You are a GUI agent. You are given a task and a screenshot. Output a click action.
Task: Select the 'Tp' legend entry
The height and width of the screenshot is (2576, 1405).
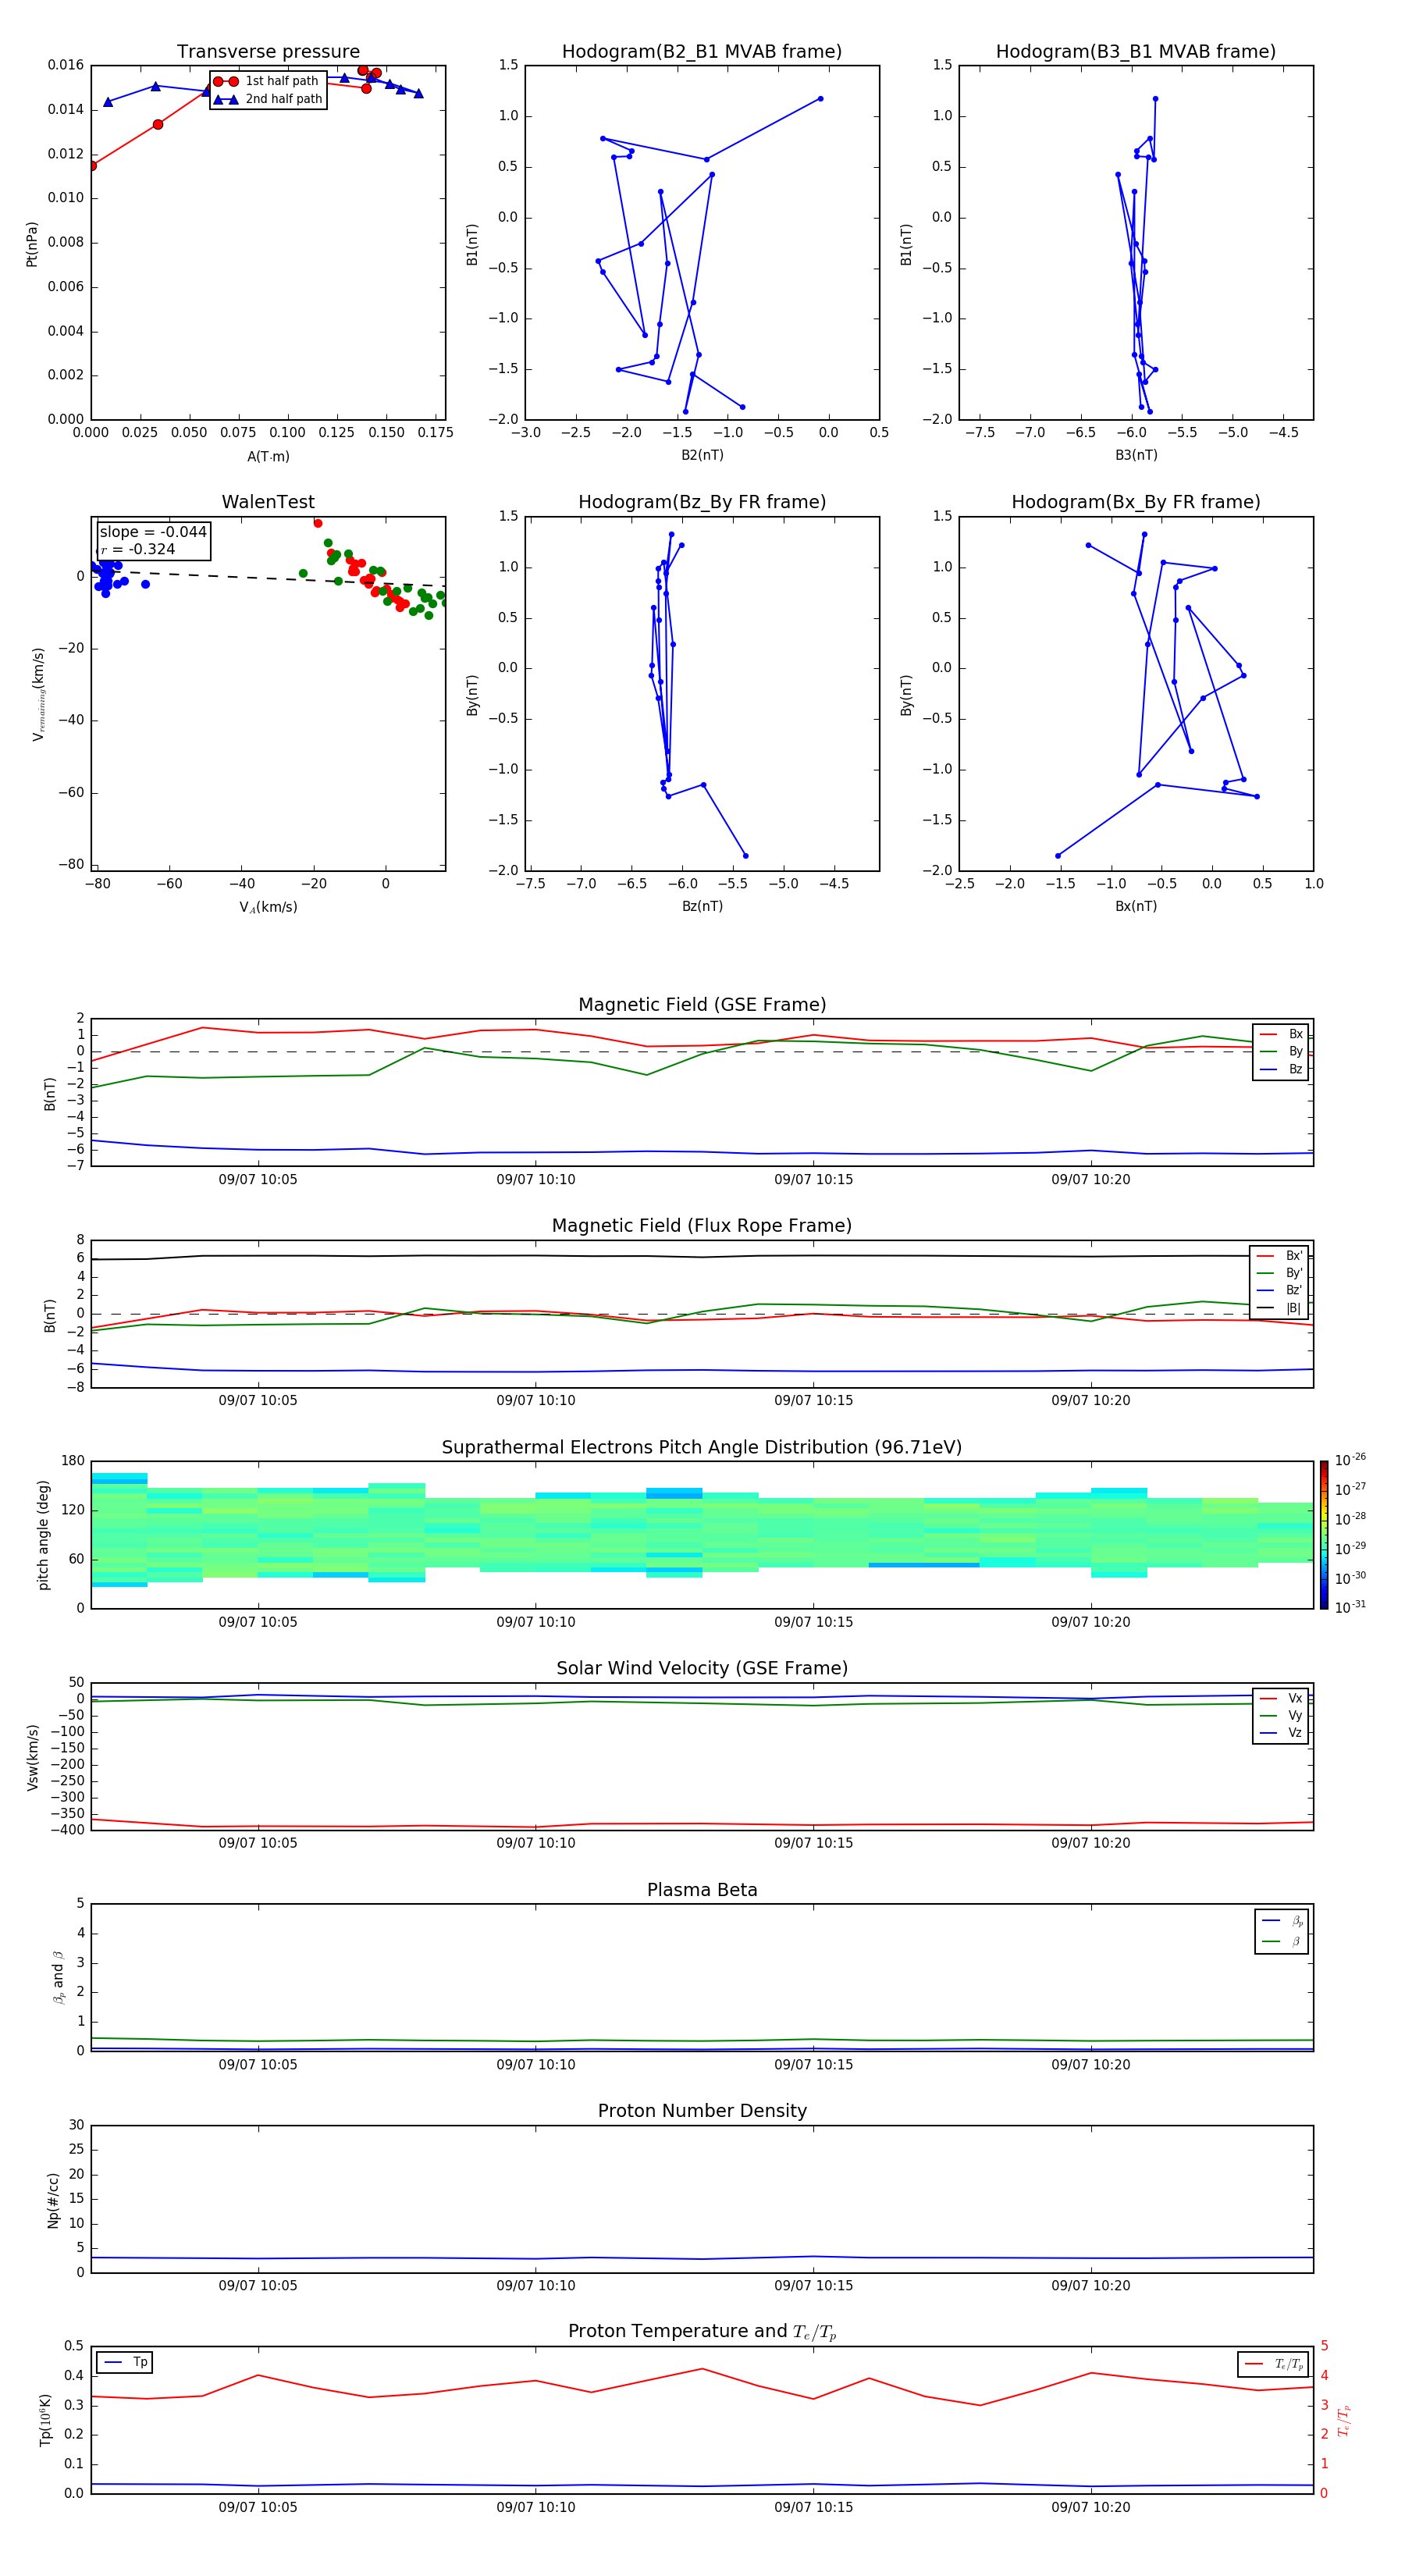click(124, 2362)
